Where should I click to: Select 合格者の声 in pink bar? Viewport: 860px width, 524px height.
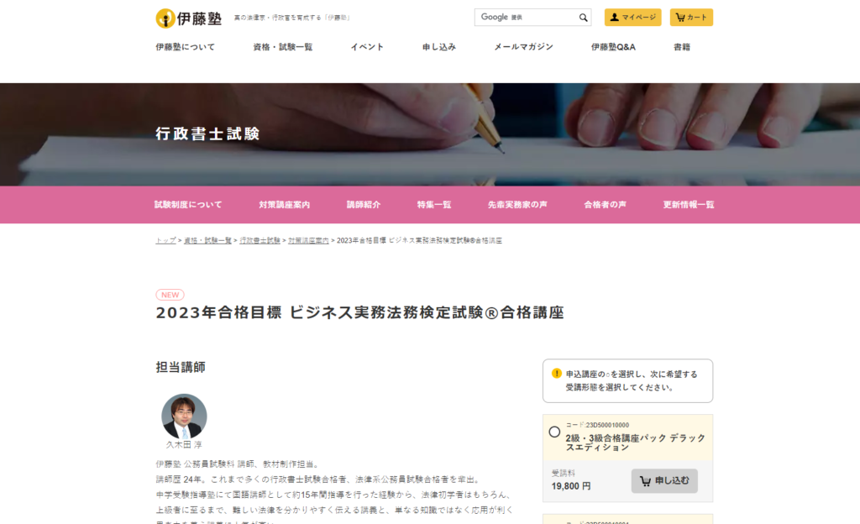click(x=605, y=204)
